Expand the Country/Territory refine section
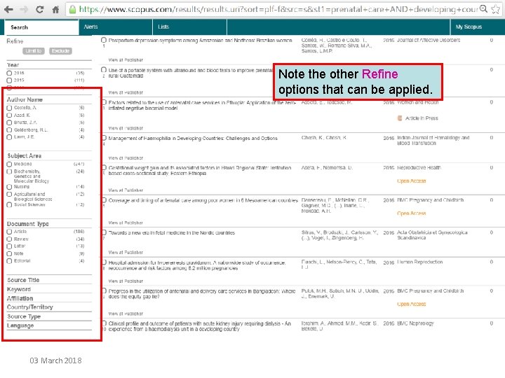 click(x=30, y=307)
